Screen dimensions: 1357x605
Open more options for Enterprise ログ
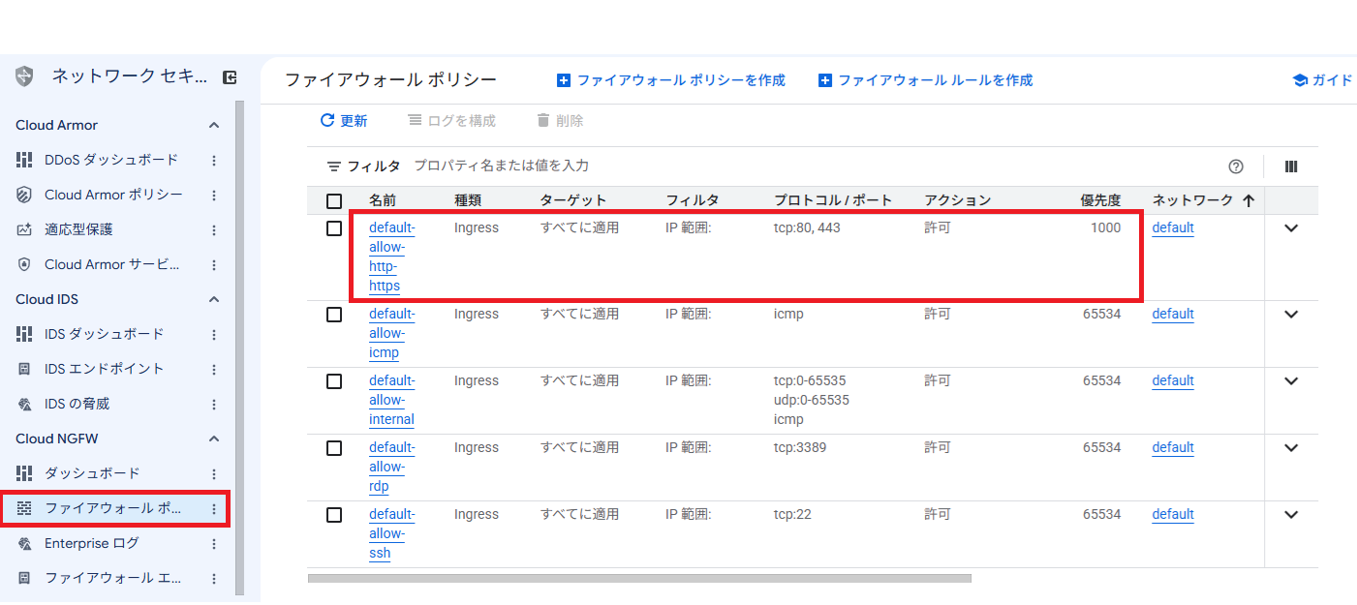pyautogui.click(x=214, y=543)
